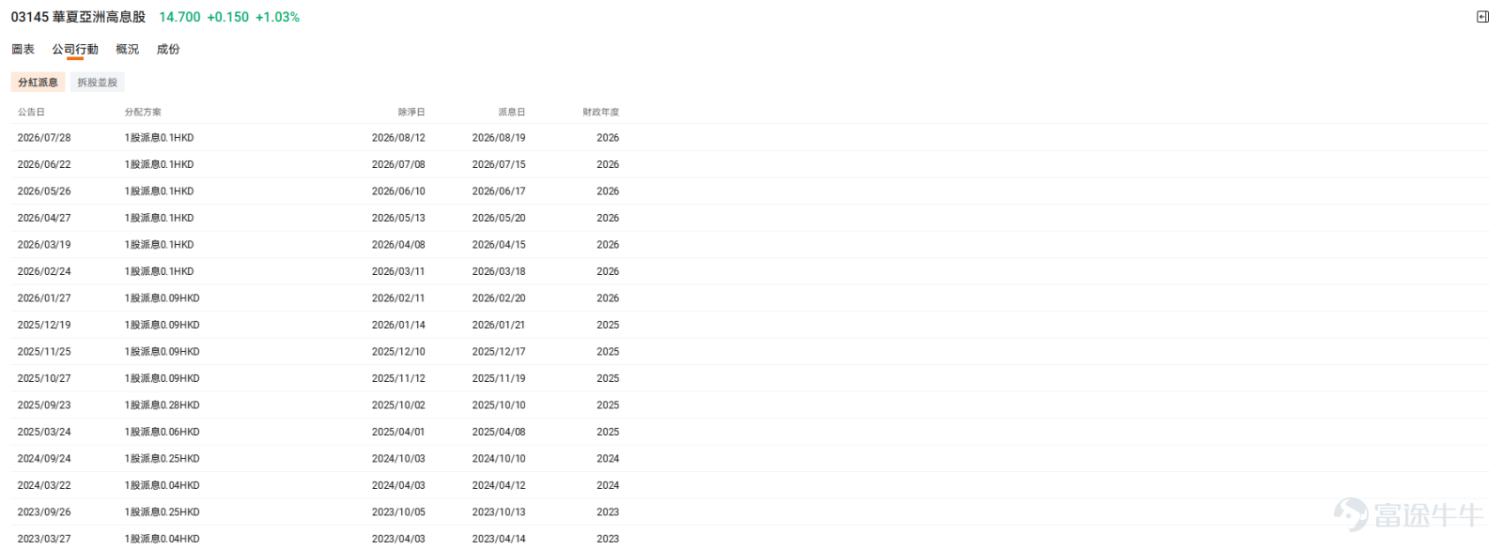Screen dimensions: 1503x549
Task: Open the 圖表 tab
Action: click(x=23, y=50)
